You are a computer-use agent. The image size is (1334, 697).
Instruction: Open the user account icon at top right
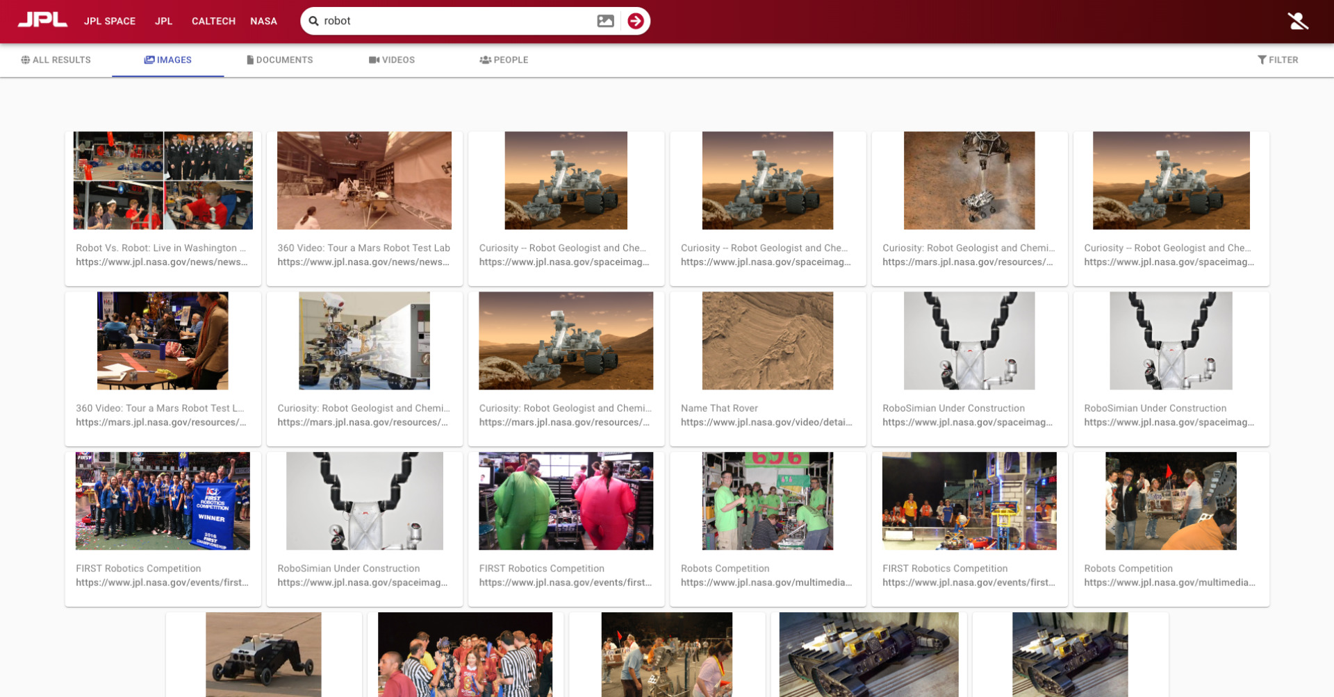(x=1298, y=21)
